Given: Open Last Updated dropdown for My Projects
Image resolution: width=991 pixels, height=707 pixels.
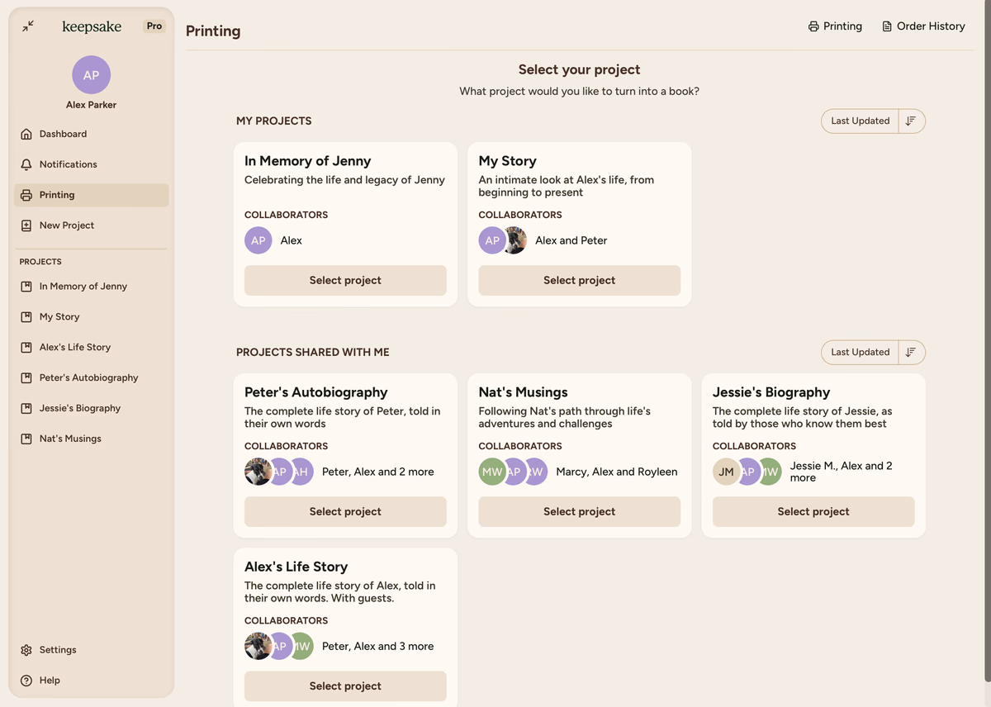Looking at the screenshot, I should click(860, 121).
